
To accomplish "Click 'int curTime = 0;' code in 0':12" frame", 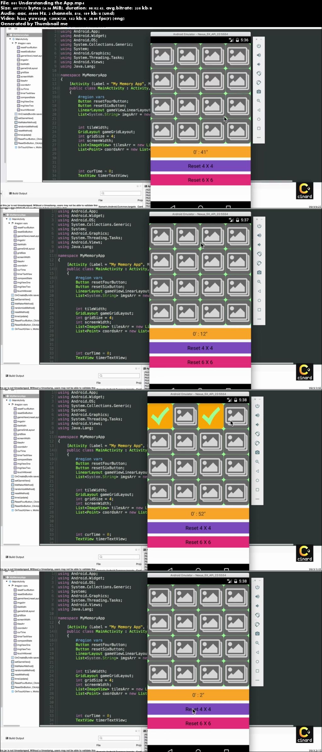I will point(93,353).
